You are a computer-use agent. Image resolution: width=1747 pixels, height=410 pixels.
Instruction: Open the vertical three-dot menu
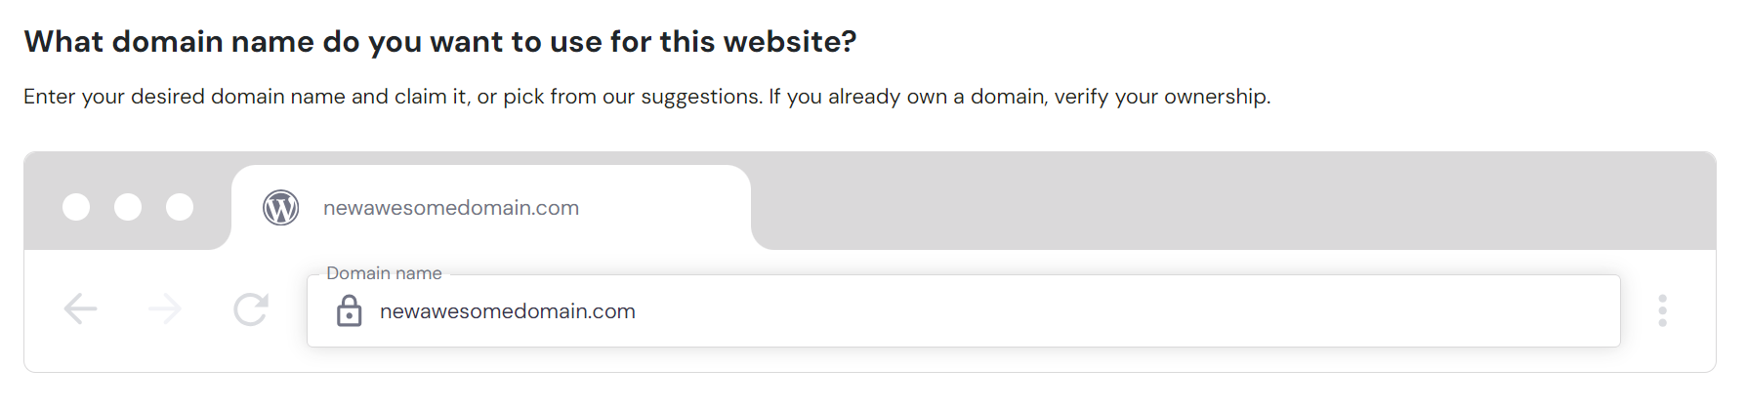[1662, 310]
